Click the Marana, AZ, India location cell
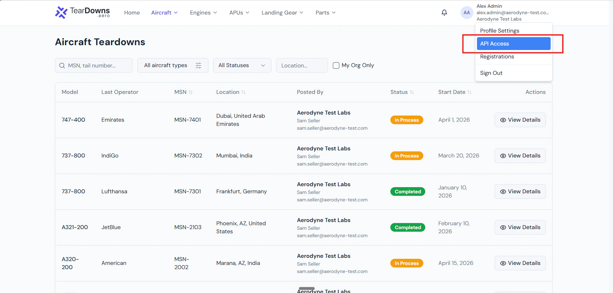Screen dimensions: 613x293 click(x=238, y=263)
